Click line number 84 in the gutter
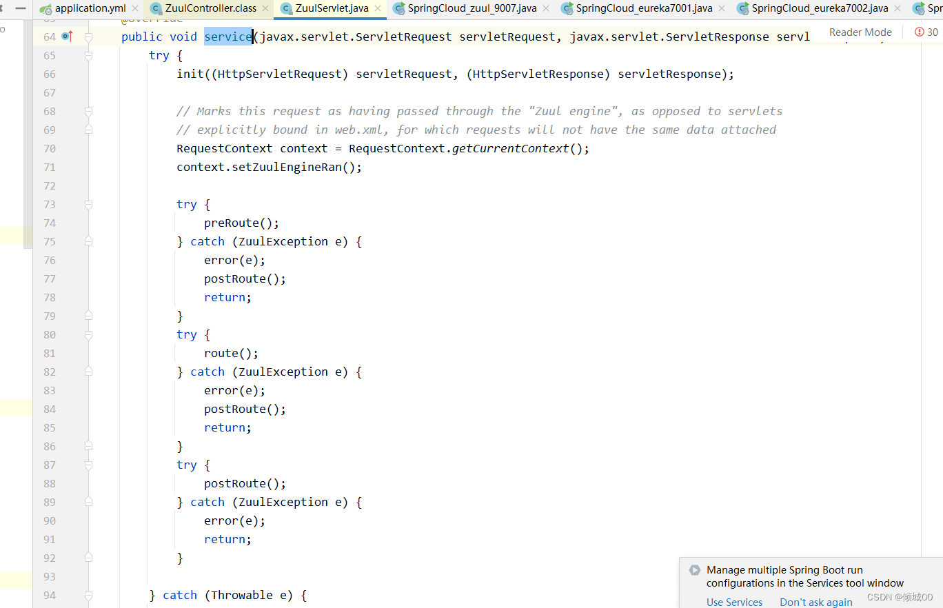The width and height of the screenshot is (943, 608). (50, 409)
